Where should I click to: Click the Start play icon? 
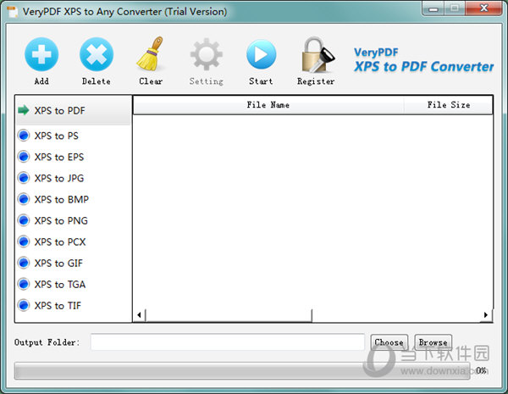[261, 54]
